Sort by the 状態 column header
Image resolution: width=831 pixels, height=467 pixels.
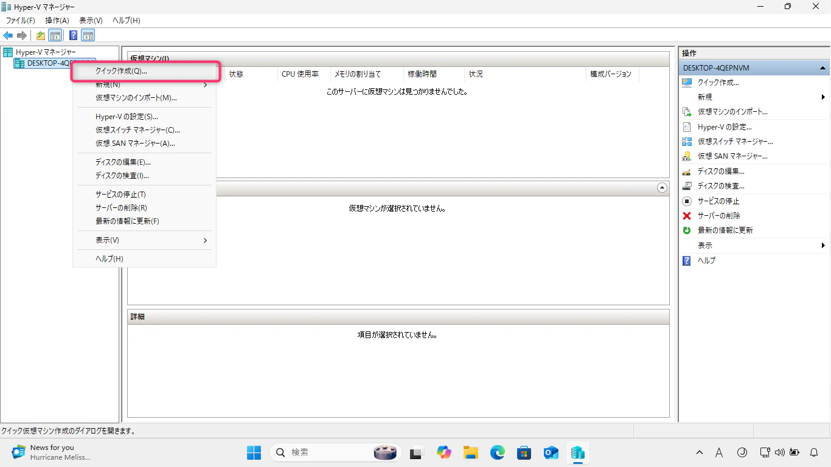(250, 74)
